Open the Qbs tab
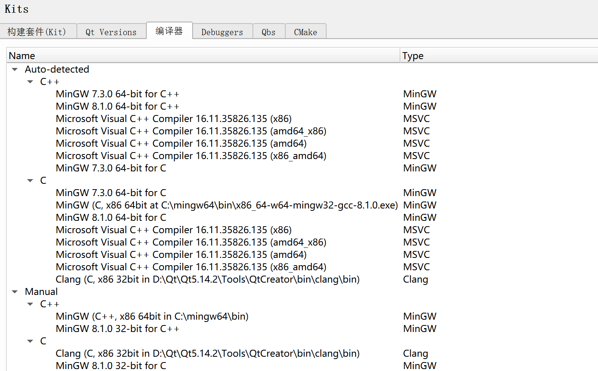The width and height of the screenshot is (598, 371). tap(269, 32)
